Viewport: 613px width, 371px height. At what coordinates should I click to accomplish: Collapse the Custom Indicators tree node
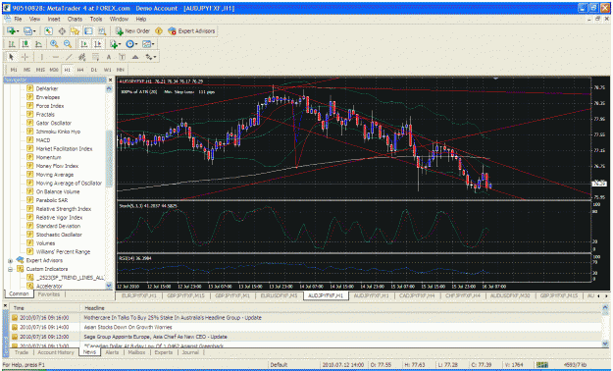click(10, 269)
